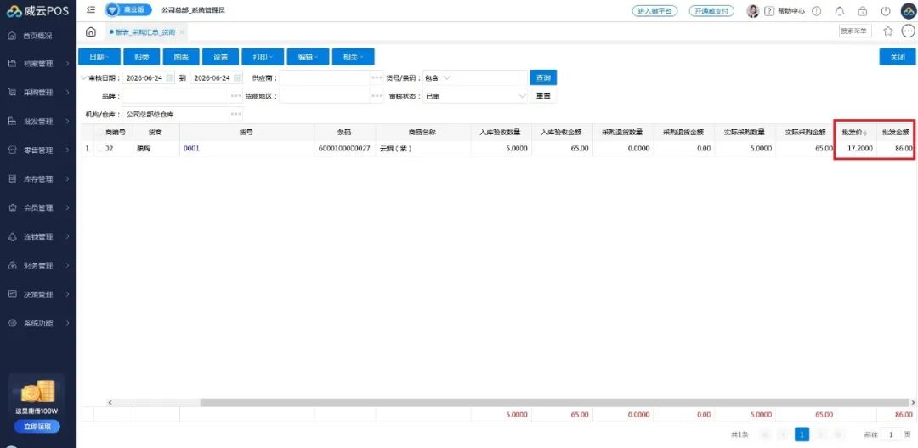Click the cloud logo icon at top right
Screen dimensions: 918x448
click(x=908, y=11)
